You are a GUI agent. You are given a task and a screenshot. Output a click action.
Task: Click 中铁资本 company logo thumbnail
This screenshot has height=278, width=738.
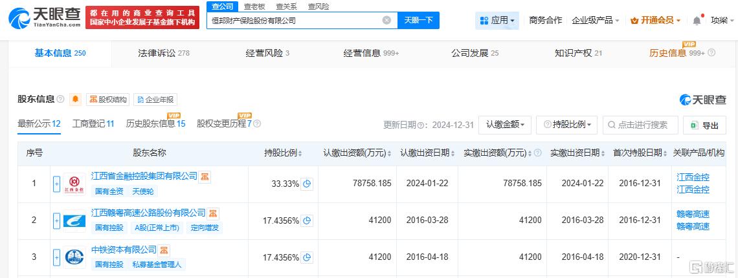pyautogui.click(x=74, y=257)
